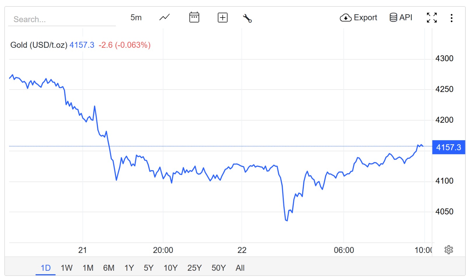This screenshot has width=466, height=278.
Task: Open the wrench tools menu
Action: click(247, 18)
